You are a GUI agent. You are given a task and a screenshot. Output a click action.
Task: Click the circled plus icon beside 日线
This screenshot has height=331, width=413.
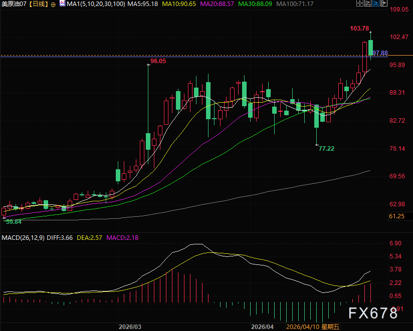[x=53, y=5]
